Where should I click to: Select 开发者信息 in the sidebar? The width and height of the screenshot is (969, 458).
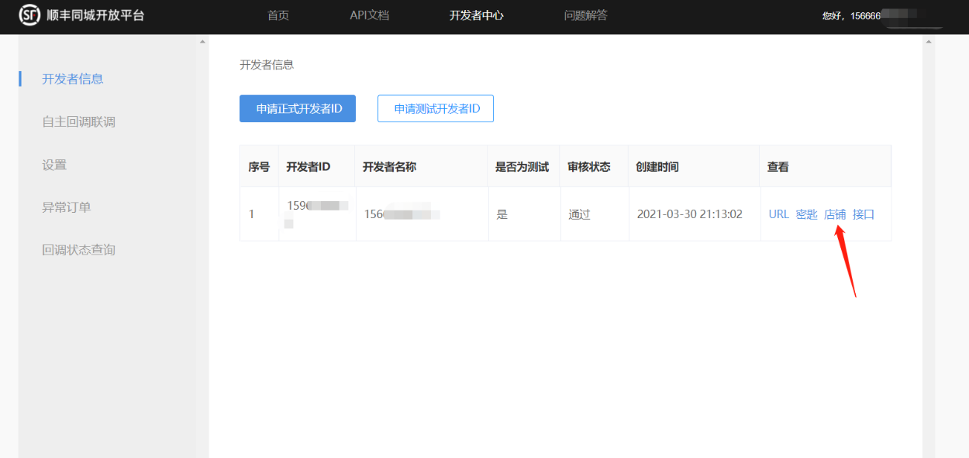(x=73, y=79)
